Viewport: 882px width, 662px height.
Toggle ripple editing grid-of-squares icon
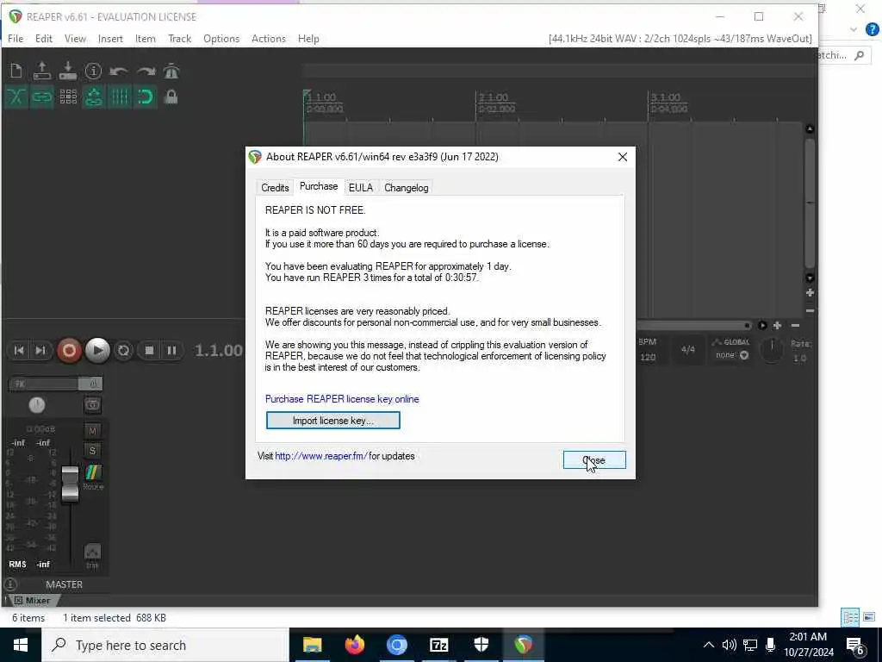[67, 97]
